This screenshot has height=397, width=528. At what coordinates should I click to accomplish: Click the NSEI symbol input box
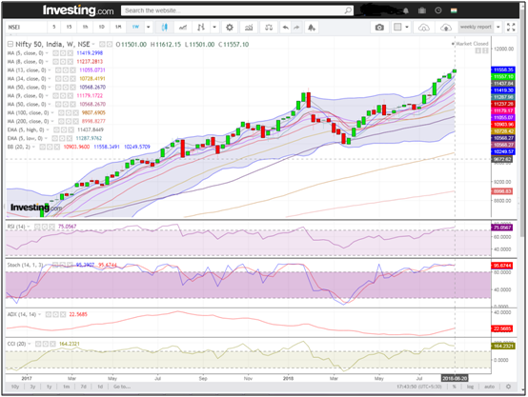tap(27, 28)
